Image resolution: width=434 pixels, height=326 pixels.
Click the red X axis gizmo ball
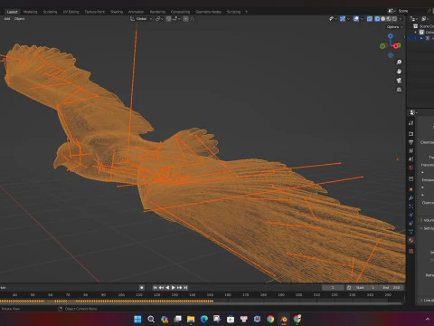(x=396, y=46)
